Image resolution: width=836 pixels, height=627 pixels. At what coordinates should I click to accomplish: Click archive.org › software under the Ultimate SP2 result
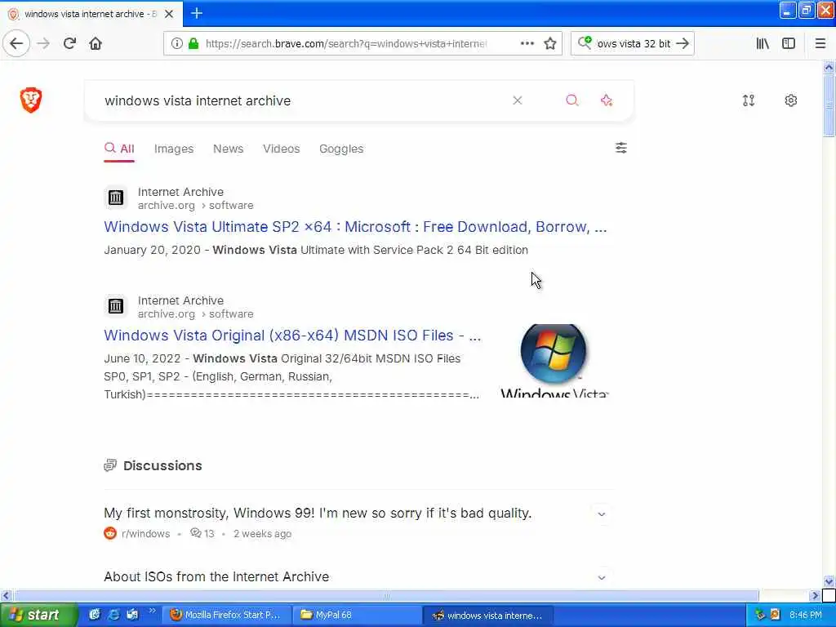(x=196, y=205)
